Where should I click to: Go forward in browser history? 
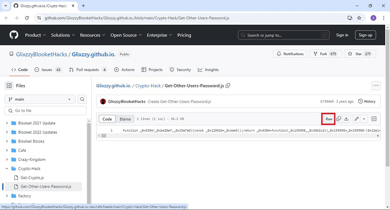click(x=17, y=18)
